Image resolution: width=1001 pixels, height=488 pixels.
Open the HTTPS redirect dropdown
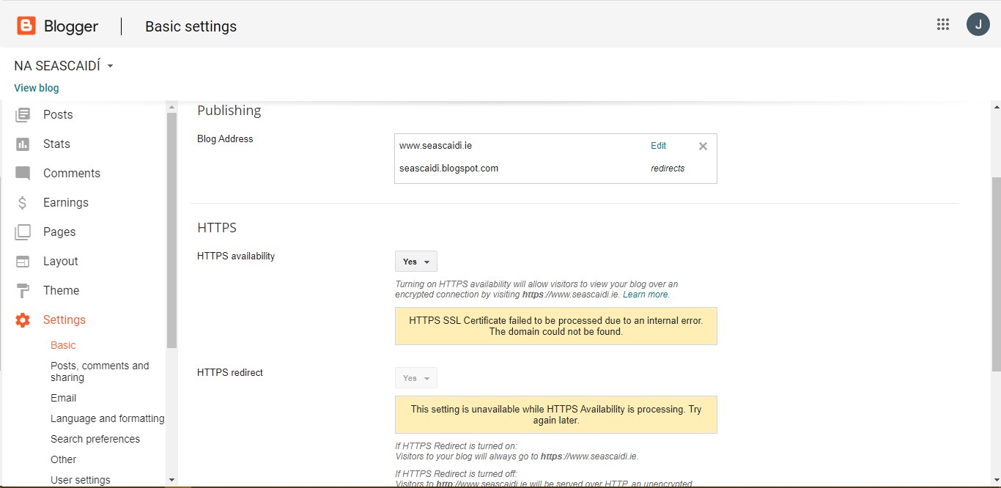point(415,377)
